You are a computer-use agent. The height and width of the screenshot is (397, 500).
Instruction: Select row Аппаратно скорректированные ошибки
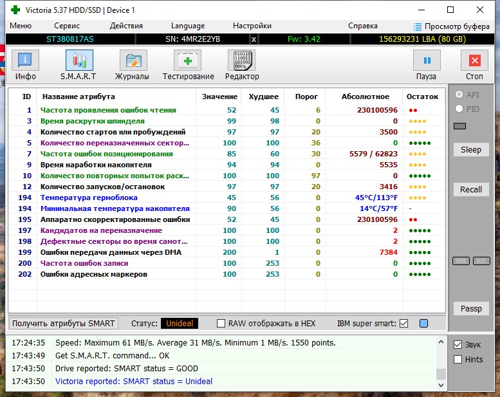coord(227,219)
